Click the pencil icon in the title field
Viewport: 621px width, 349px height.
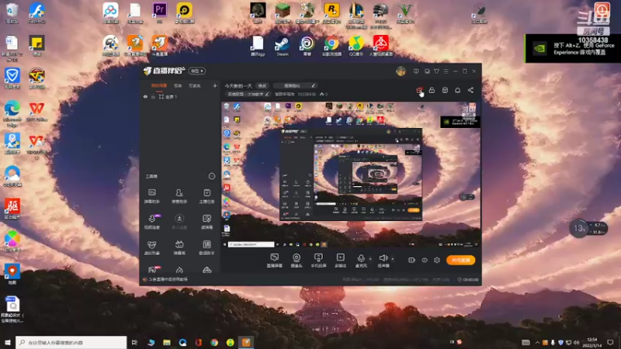coord(313,85)
